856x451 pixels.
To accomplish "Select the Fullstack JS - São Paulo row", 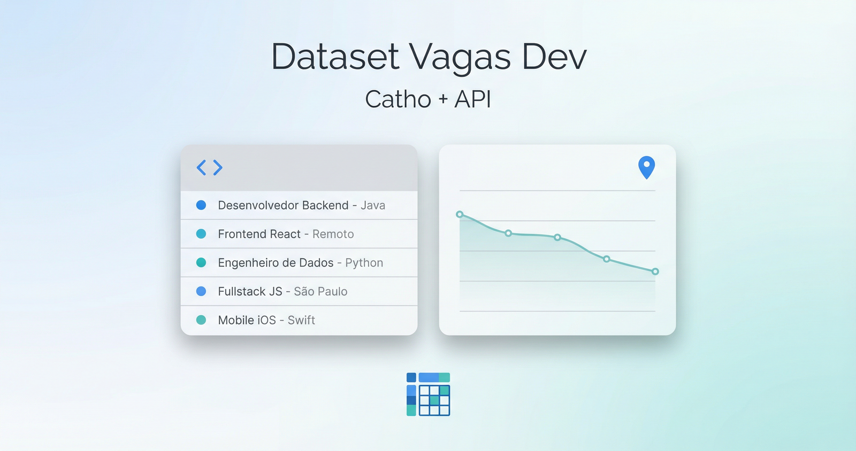I will coord(299,291).
